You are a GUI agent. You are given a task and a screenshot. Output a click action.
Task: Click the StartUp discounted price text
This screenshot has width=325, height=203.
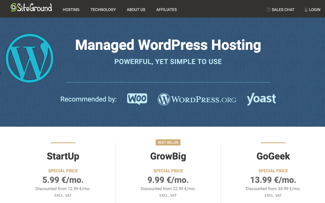click(63, 189)
